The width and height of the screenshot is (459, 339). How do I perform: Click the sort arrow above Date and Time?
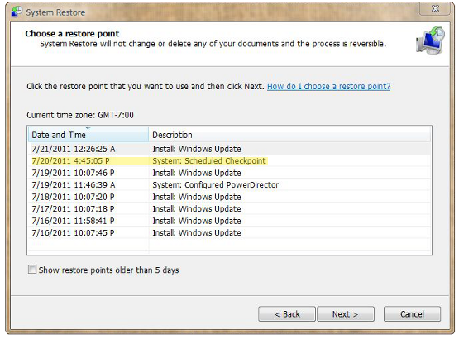point(88,128)
